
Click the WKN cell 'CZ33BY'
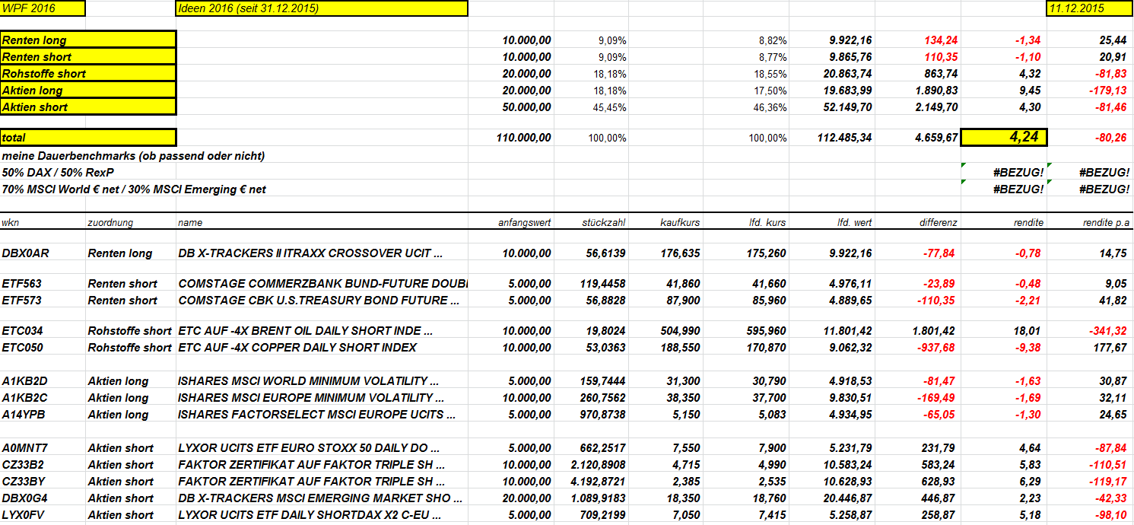pyautogui.click(x=21, y=482)
